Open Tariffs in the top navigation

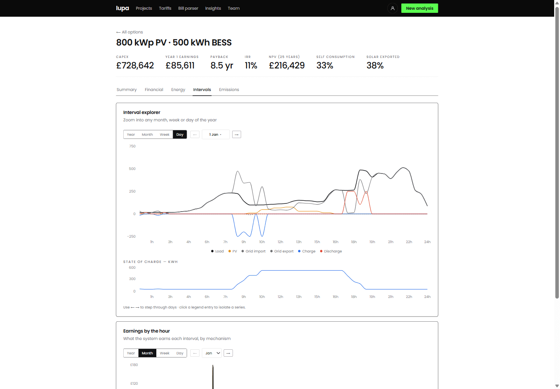[165, 8]
